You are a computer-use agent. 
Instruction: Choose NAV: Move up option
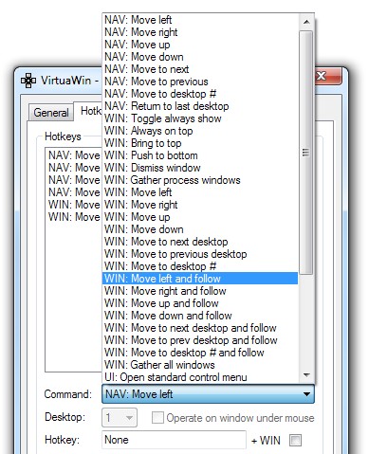coord(200,45)
